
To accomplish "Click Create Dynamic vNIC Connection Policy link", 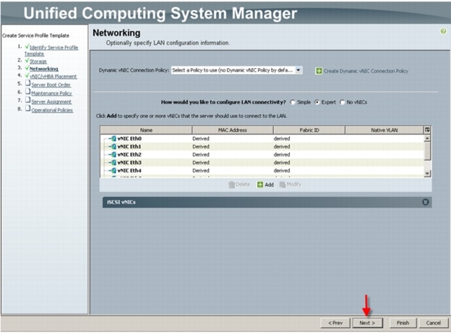I will pyautogui.click(x=366, y=71).
